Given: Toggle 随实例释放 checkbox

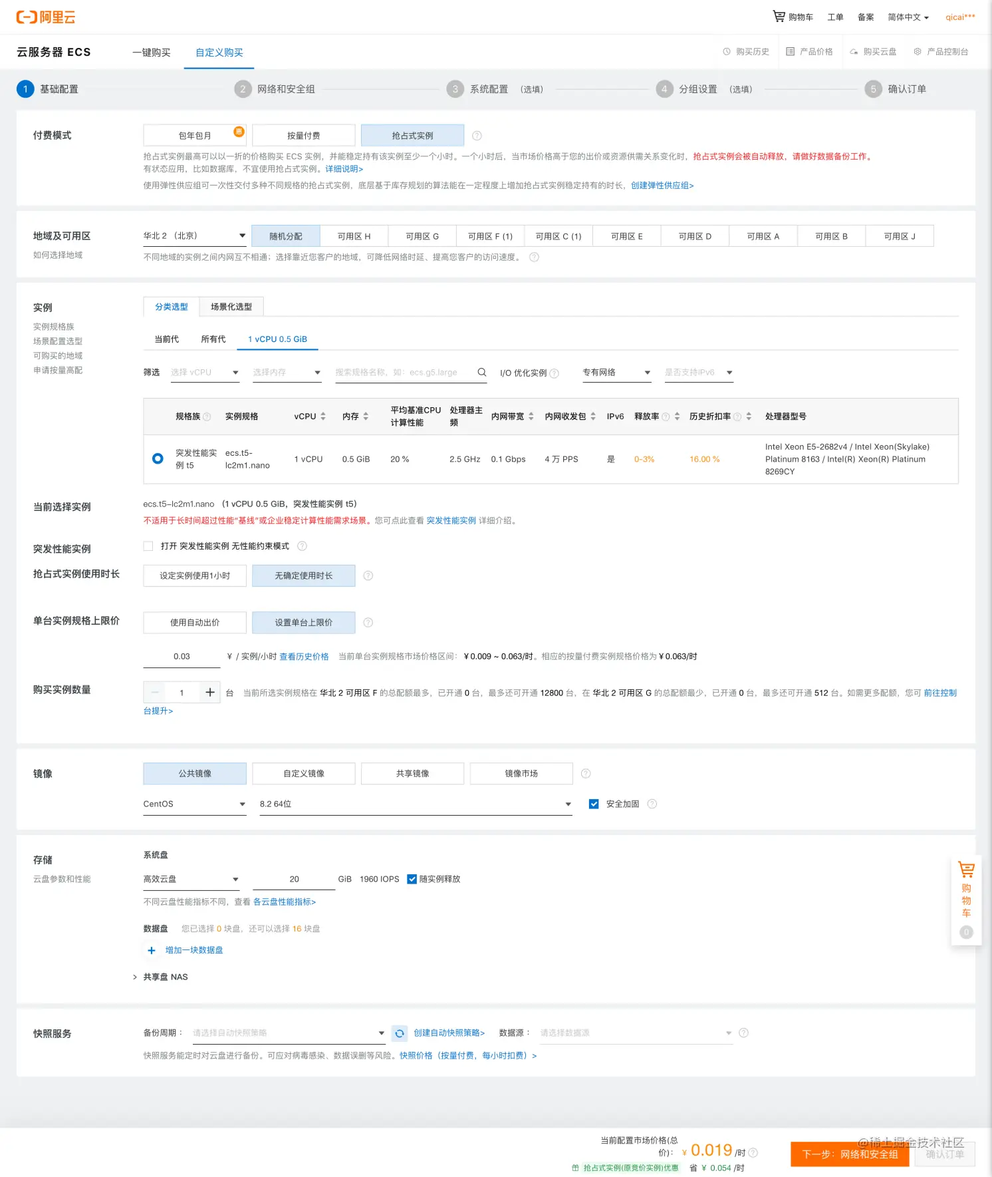Looking at the screenshot, I should [x=412, y=879].
